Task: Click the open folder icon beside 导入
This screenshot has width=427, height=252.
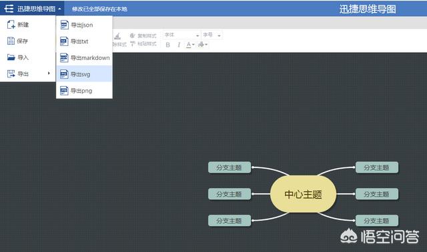Action: click(x=11, y=57)
